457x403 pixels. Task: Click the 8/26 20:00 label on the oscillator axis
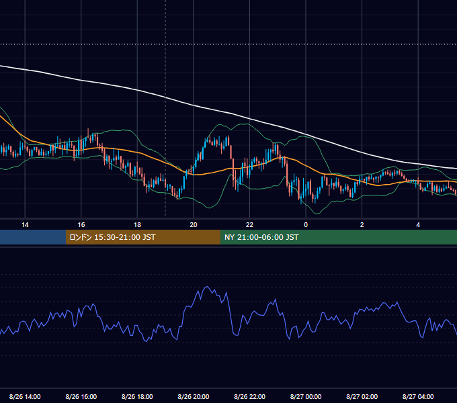pyautogui.click(x=194, y=396)
